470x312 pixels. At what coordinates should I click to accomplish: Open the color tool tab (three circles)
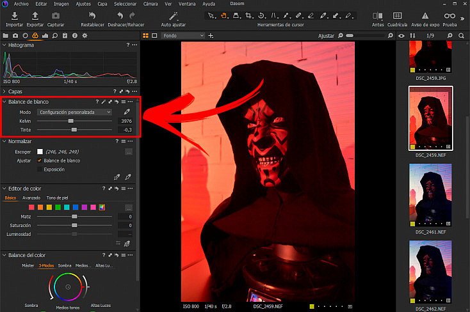click(35, 36)
